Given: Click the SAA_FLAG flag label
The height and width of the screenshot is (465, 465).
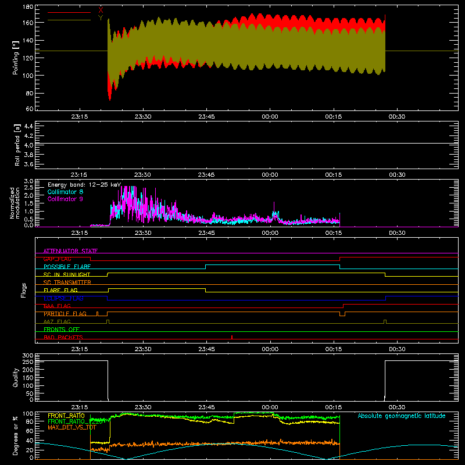Looking at the screenshot, I should point(57,306).
